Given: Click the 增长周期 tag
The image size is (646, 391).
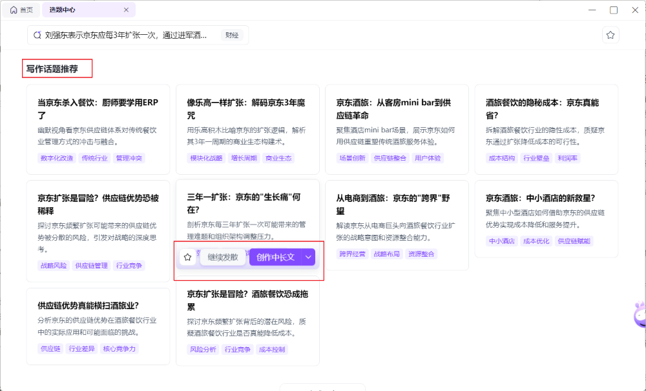Looking at the screenshot, I should click(244, 158).
